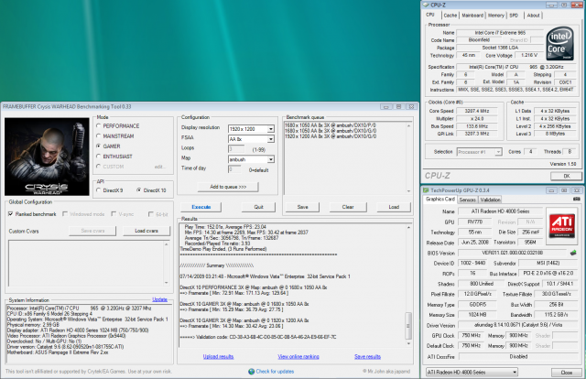Select the MAINSTREAM mode radio button
Image resolution: width=586 pixels, height=379 pixels.
click(x=99, y=136)
